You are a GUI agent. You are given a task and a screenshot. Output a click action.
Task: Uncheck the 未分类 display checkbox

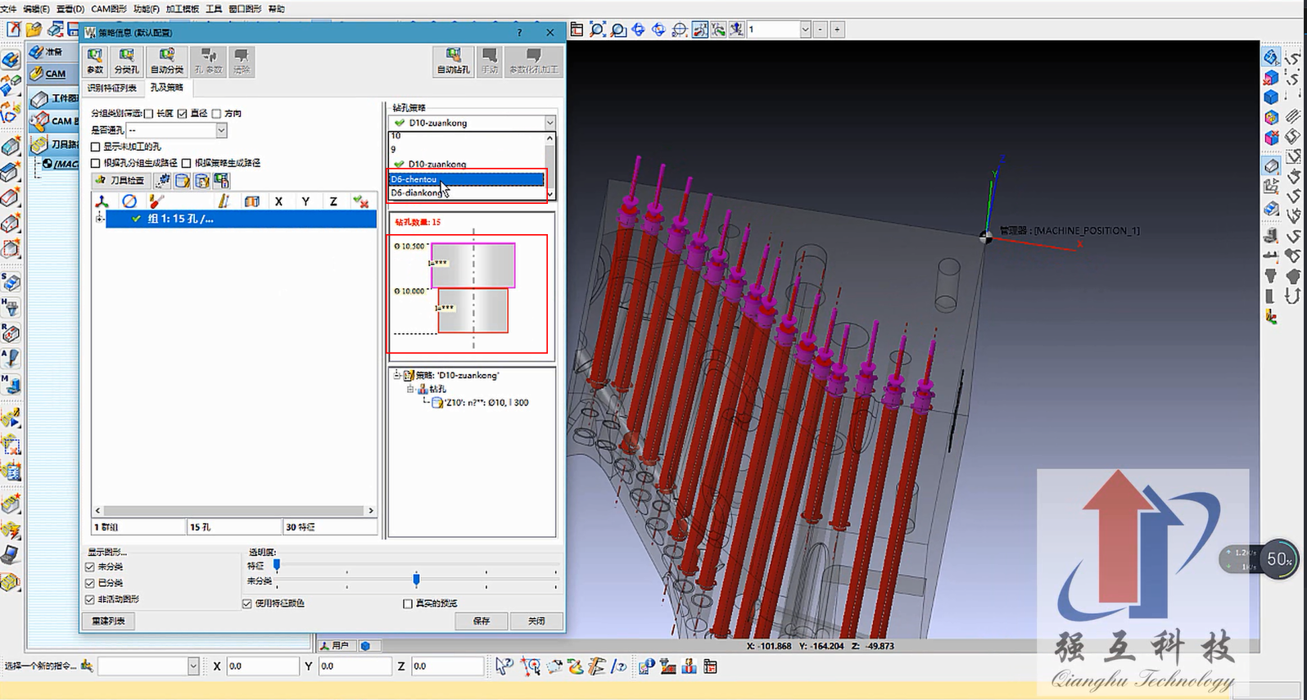[90, 567]
